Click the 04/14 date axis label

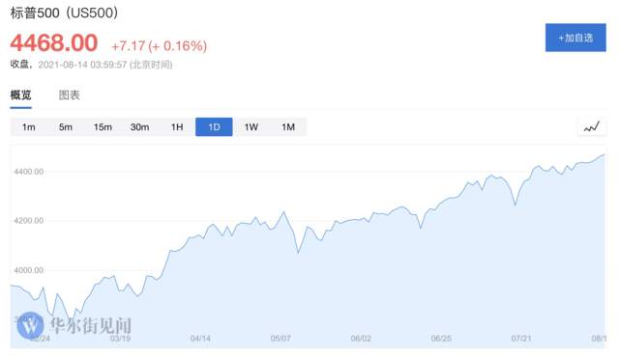coord(200,339)
